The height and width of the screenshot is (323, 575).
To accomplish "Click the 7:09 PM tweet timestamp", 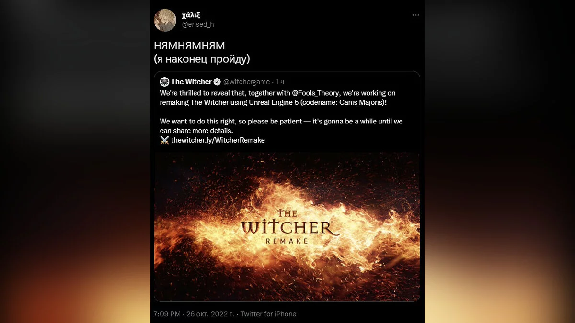I will (167, 314).
